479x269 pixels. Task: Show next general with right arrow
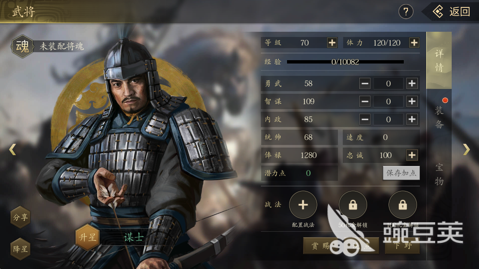pyautogui.click(x=466, y=149)
